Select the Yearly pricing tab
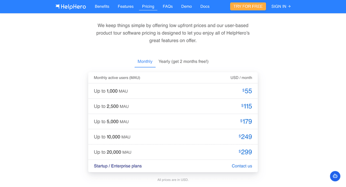 point(183,61)
